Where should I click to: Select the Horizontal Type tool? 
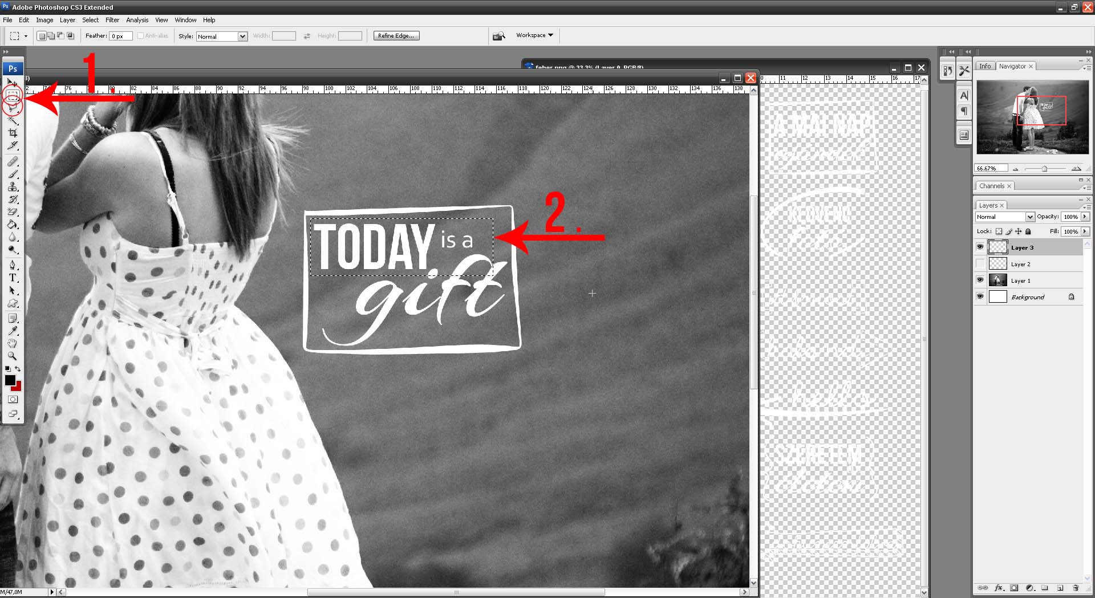(13, 278)
